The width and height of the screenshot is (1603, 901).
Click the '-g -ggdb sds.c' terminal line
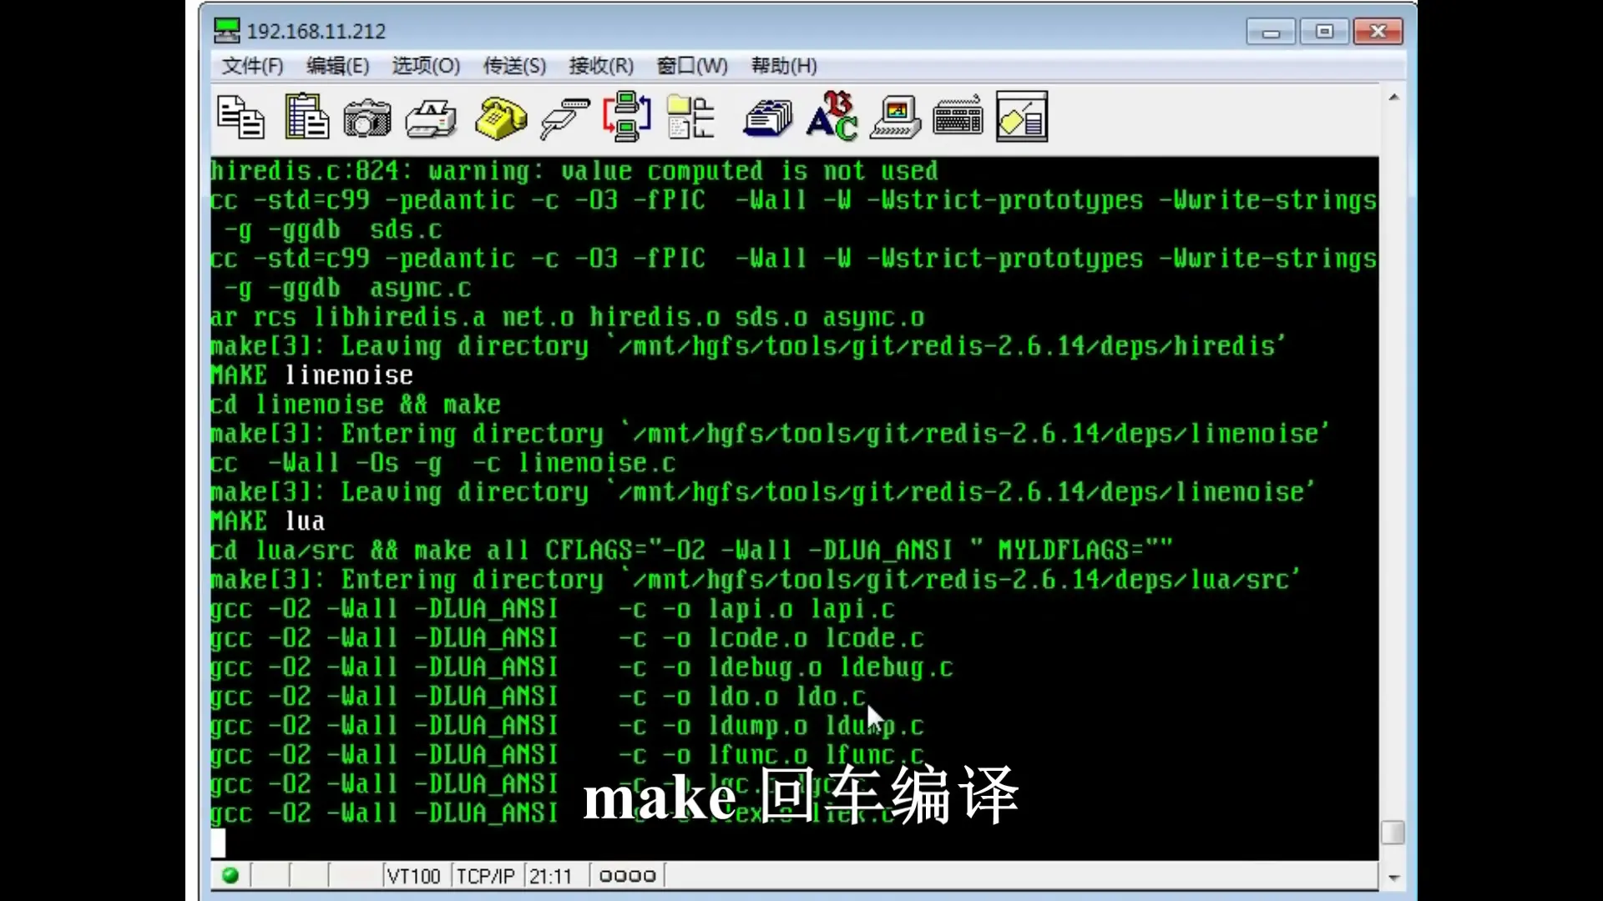click(333, 229)
